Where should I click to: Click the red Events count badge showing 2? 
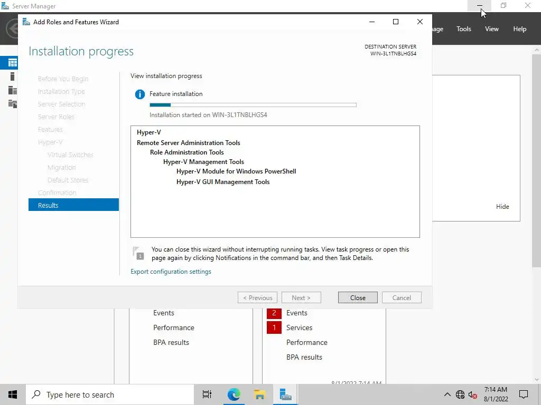(274, 313)
